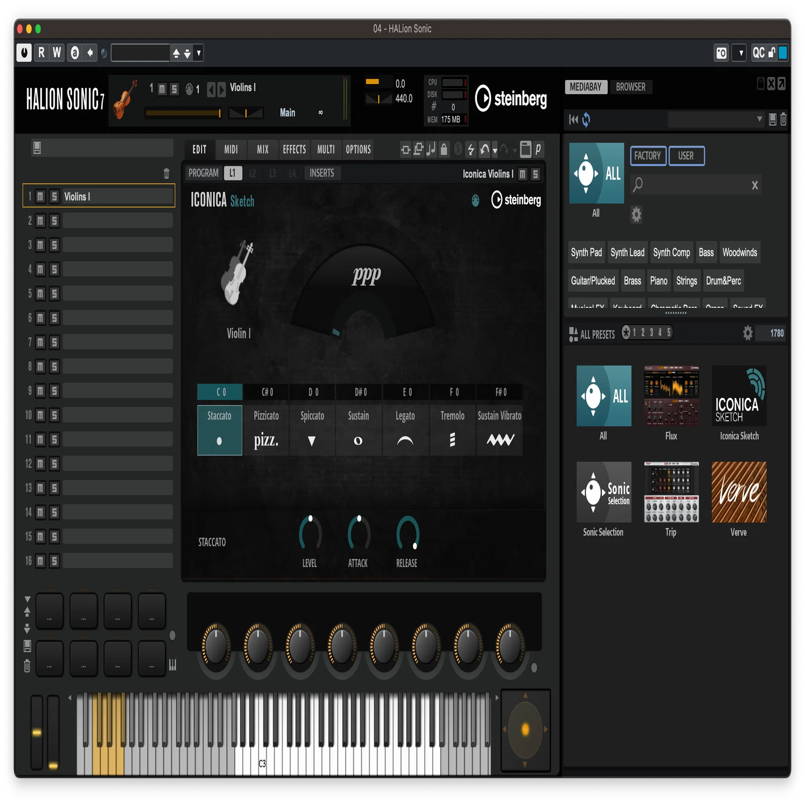Open the EFFECTS tab
The height and width of the screenshot is (805, 805).
point(294,149)
